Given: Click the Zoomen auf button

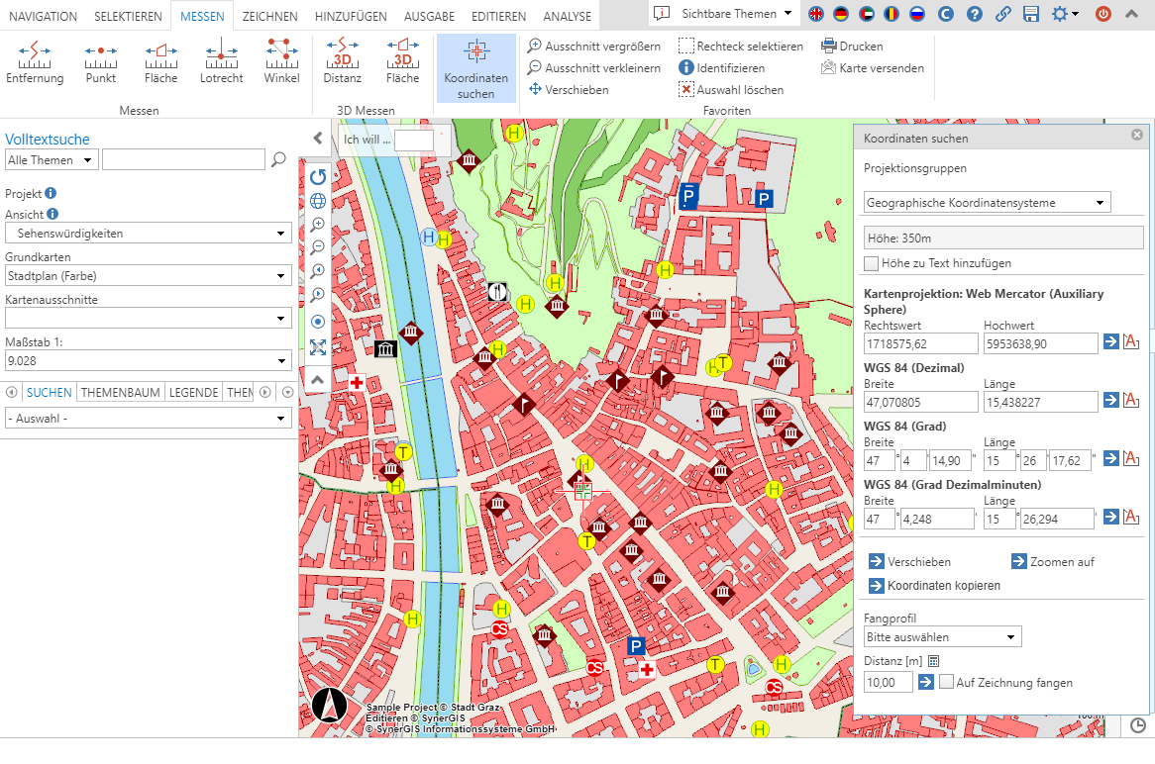Looking at the screenshot, I should [x=1052, y=561].
